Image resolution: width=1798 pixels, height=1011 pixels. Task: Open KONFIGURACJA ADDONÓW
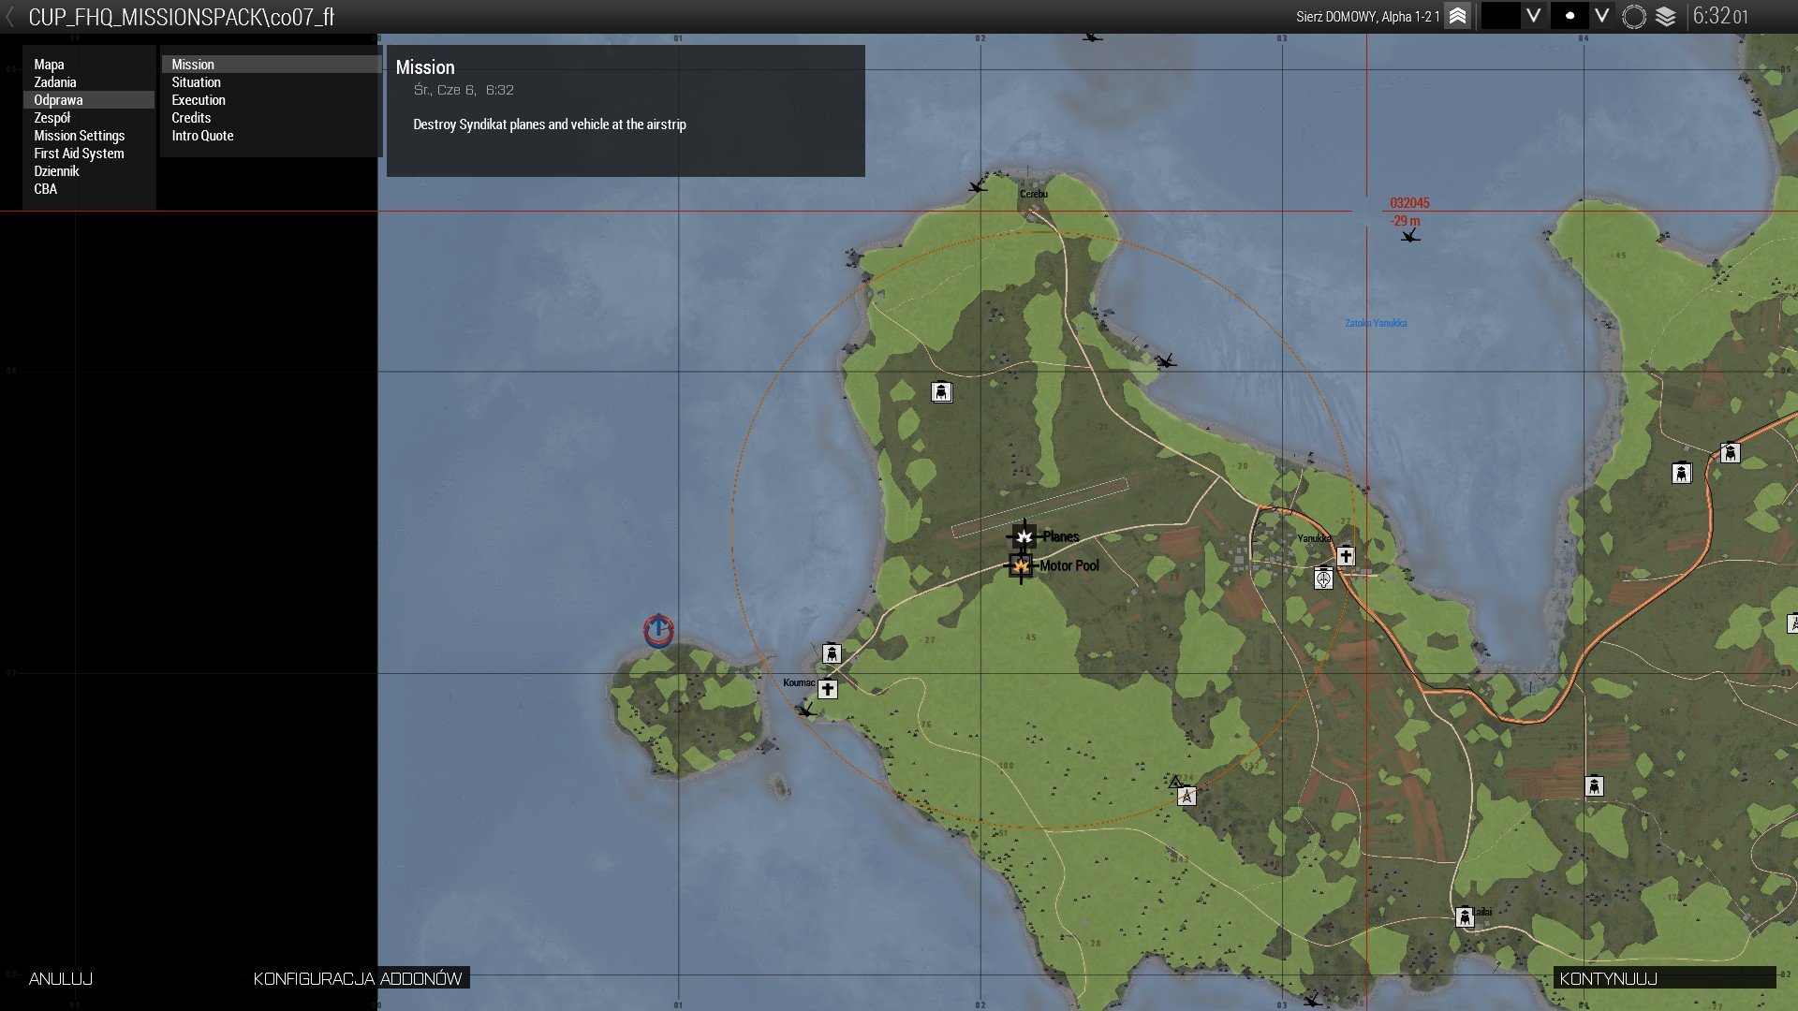(x=358, y=978)
